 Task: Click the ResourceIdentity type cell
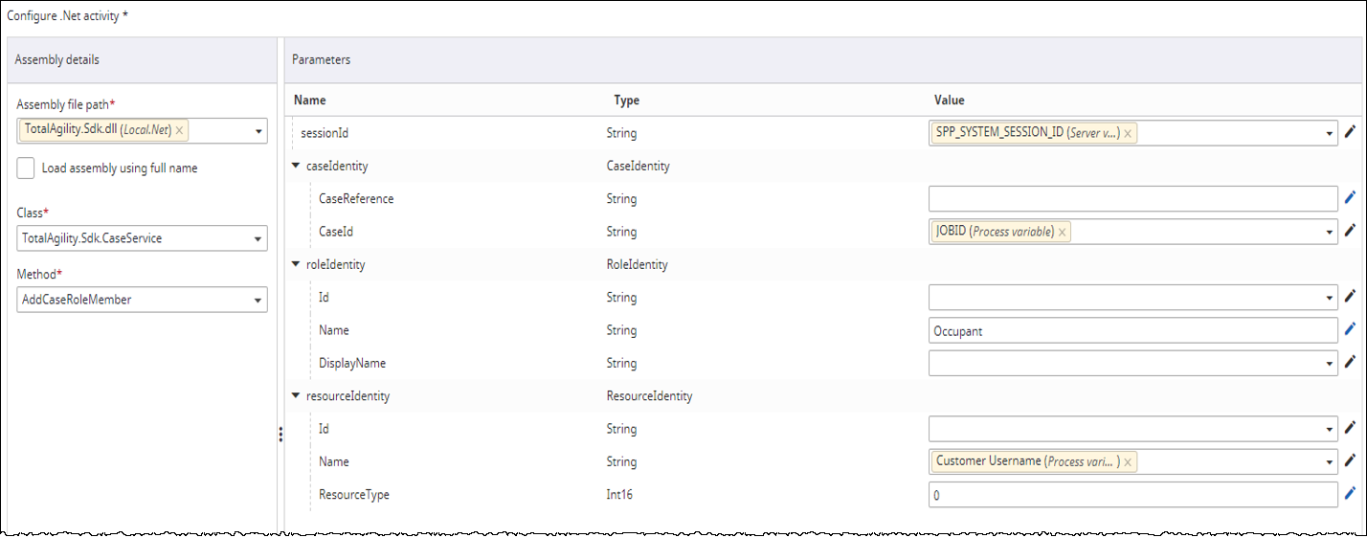(x=650, y=395)
